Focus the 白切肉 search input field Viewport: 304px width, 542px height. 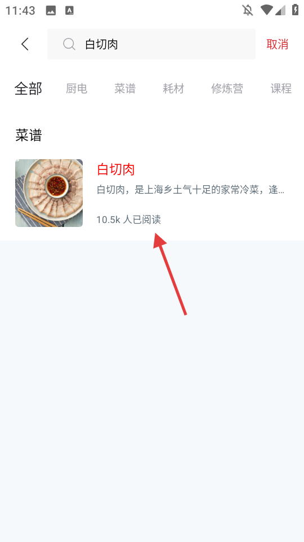[151, 44]
